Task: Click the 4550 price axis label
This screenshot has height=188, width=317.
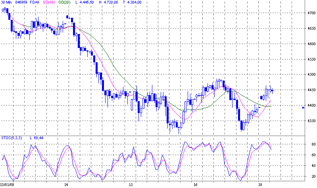Action: [x=311, y=59]
